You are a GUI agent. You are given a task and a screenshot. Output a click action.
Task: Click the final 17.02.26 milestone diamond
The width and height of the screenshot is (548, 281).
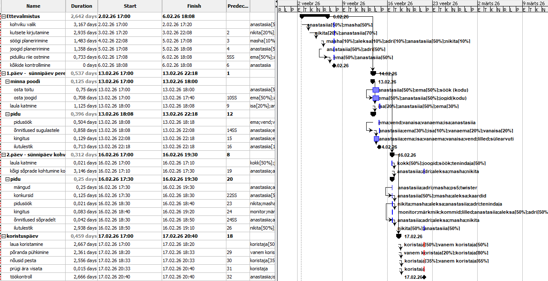[x=424, y=277]
